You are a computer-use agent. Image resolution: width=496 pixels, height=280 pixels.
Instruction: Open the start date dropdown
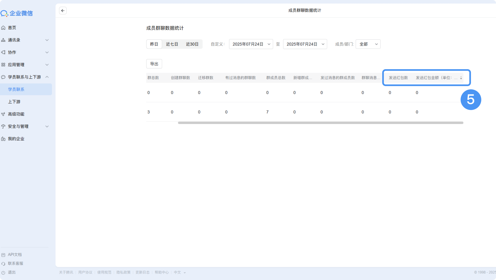coord(251,44)
